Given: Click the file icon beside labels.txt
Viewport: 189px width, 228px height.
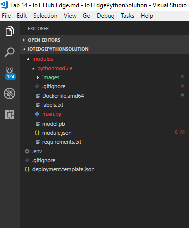Looking at the screenshot, I should coord(38,105).
